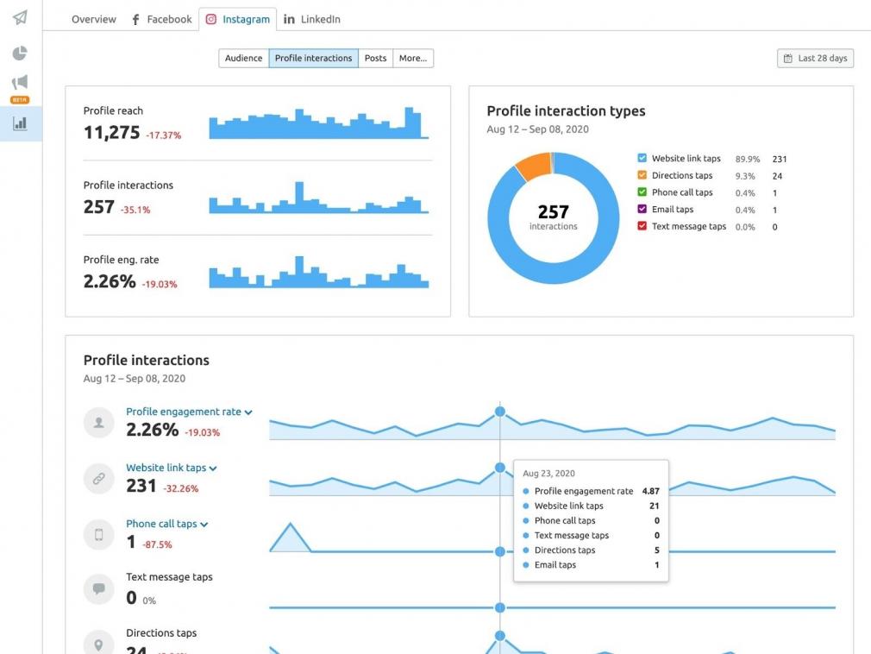Click the Profile interaction types heading
The height and width of the screenshot is (654, 871).
coord(566,111)
